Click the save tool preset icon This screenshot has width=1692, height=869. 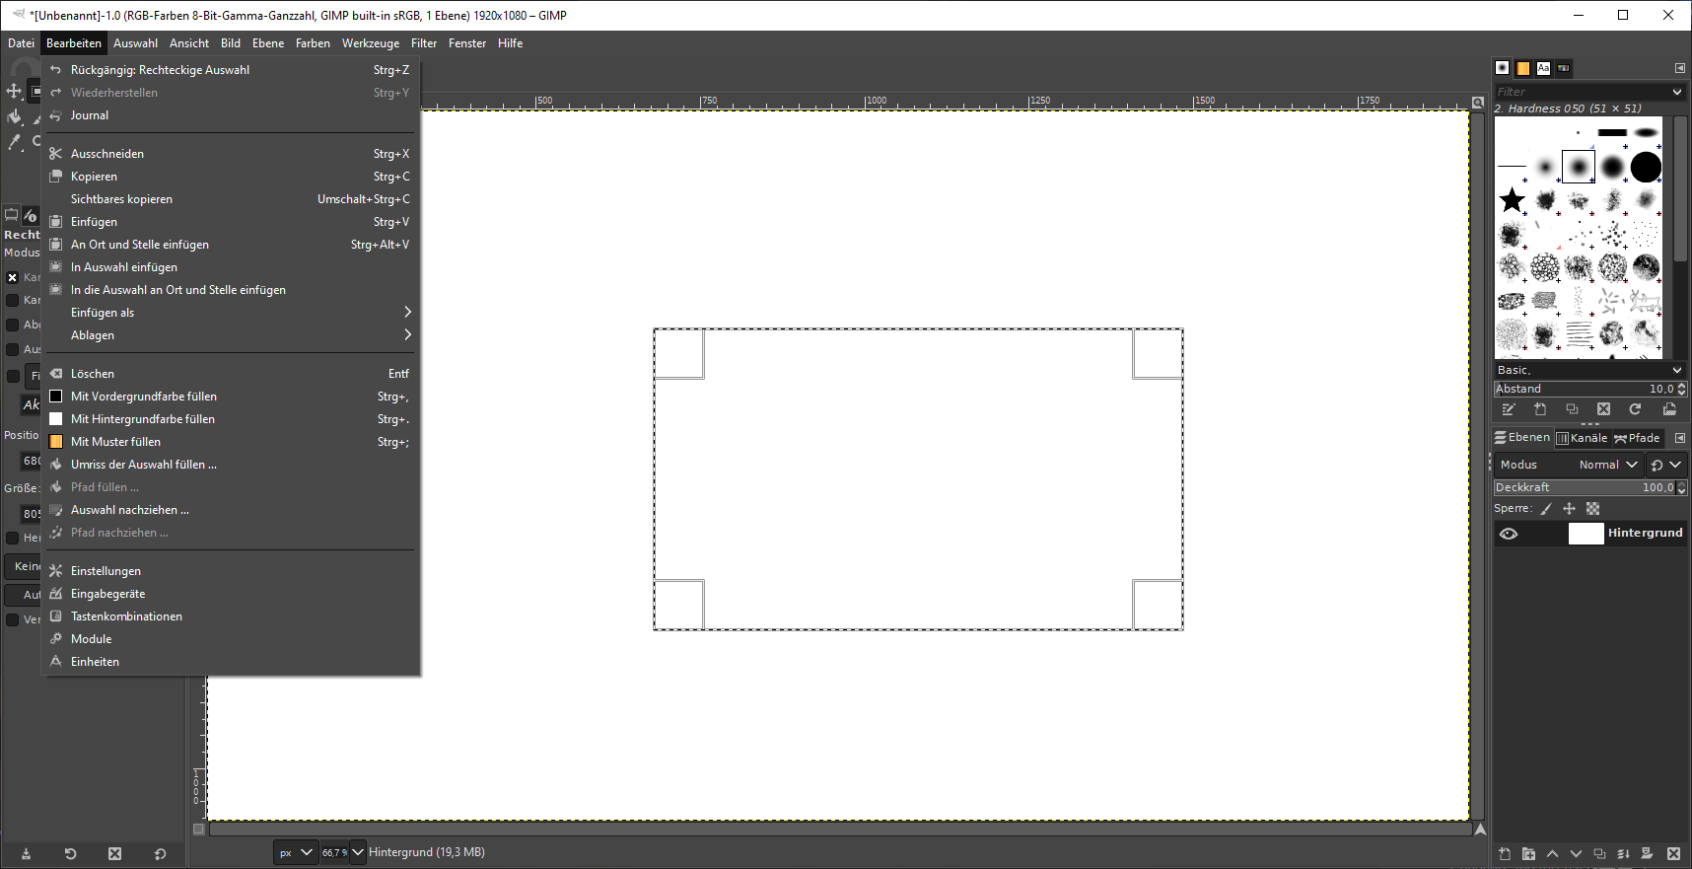27,853
